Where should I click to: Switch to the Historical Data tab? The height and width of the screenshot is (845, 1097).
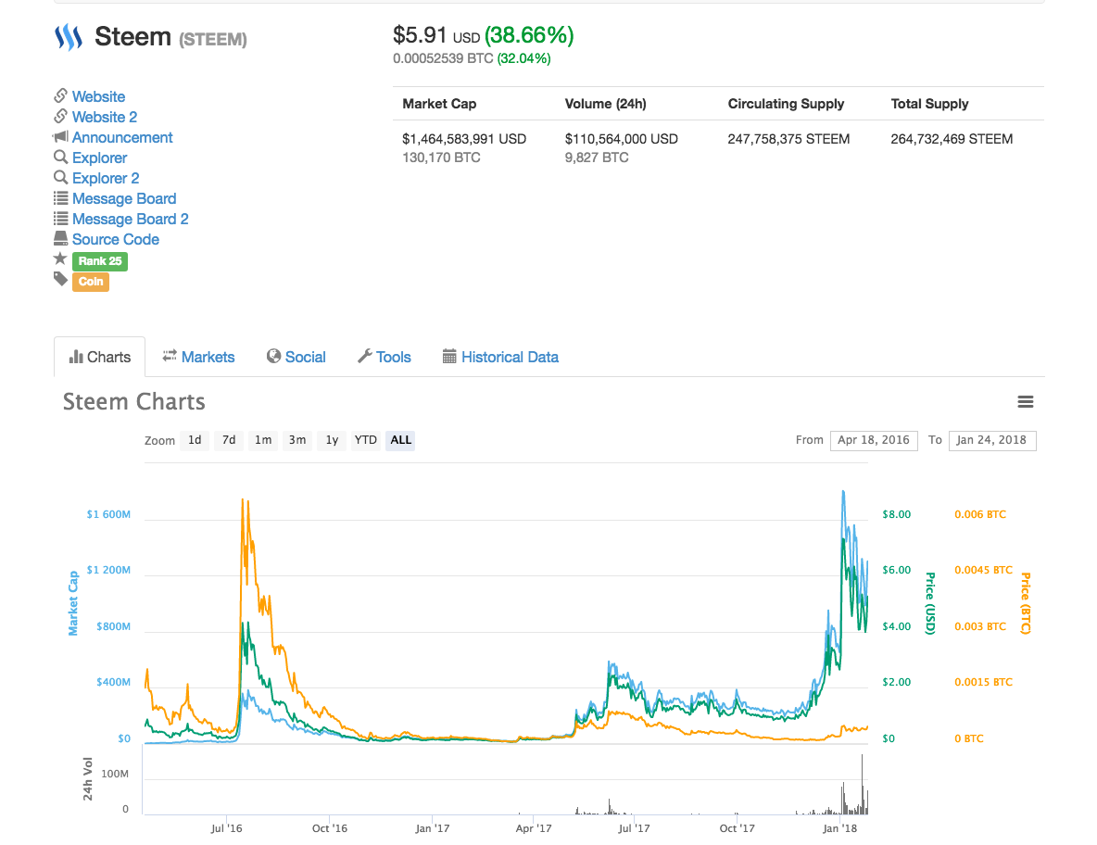501,357
